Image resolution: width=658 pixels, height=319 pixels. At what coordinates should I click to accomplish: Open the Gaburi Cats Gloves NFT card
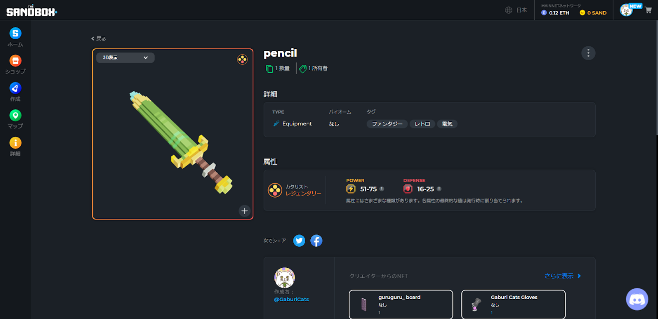513,305
